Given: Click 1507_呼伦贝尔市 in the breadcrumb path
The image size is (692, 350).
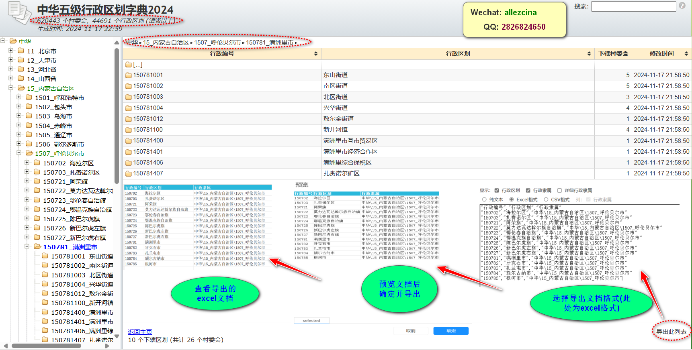Looking at the screenshot, I should coord(217,43).
